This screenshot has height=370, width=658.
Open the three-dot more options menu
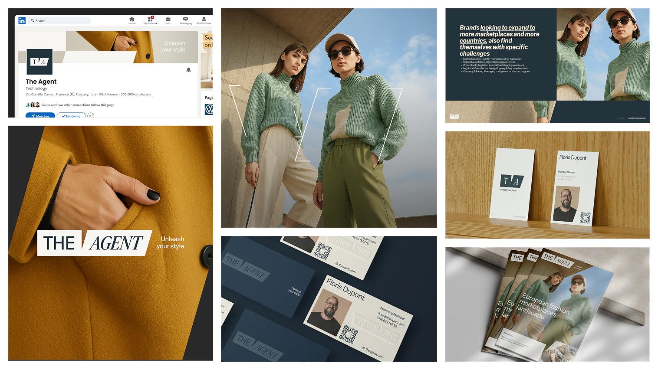(x=91, y=116)
